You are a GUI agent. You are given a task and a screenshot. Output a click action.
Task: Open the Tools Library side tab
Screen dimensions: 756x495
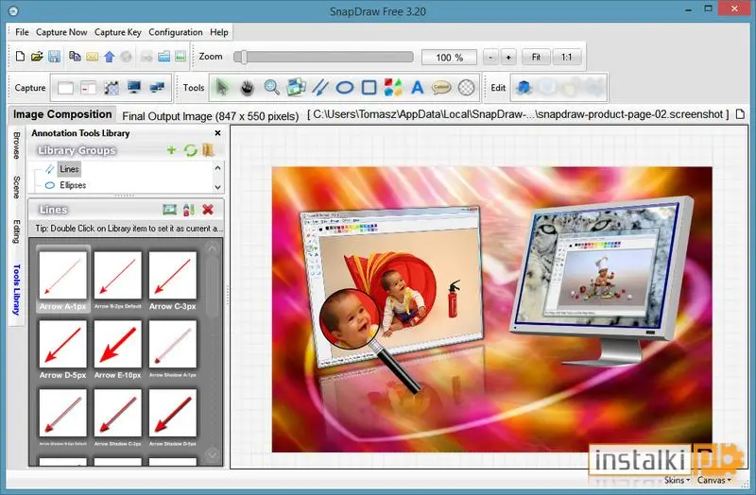point(16,289)
